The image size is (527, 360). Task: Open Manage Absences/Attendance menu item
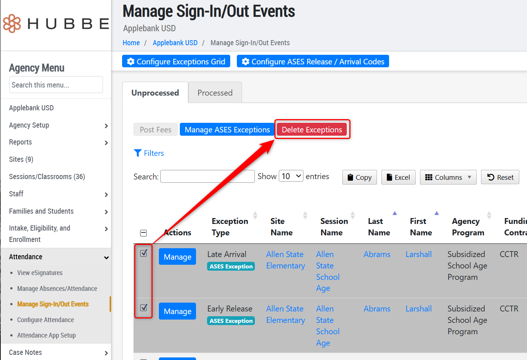tap(57, 289)
